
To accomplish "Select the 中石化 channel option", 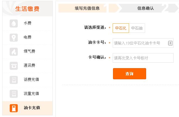I will tap(121, 28).
